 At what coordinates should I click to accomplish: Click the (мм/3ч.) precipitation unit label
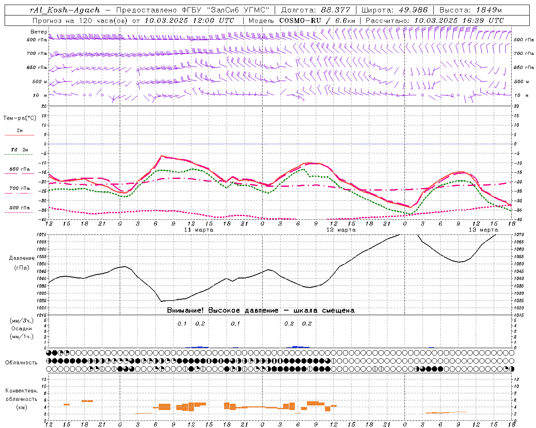click(21, 321)
